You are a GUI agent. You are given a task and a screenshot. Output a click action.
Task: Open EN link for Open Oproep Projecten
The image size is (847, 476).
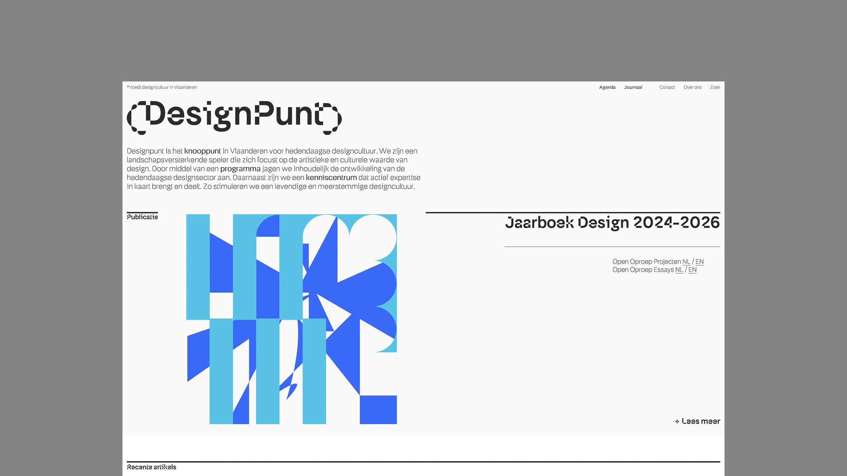point(699,262)
